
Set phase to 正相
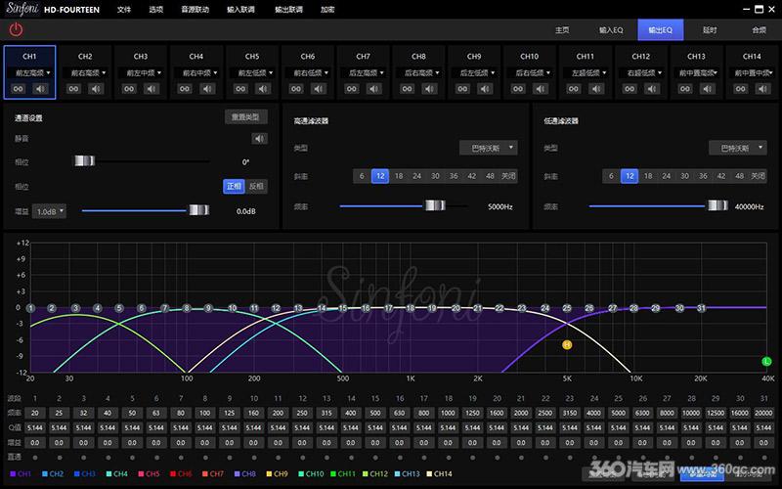[234, 186]
